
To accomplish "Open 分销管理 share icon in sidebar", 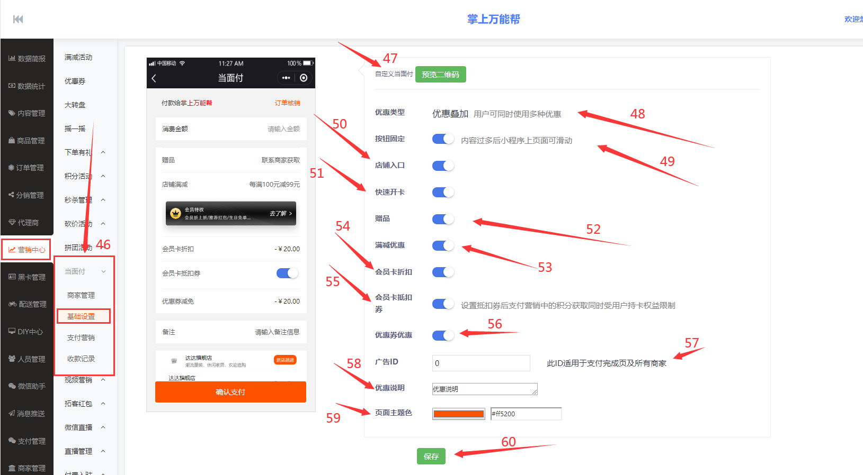I will pos(11,195).
